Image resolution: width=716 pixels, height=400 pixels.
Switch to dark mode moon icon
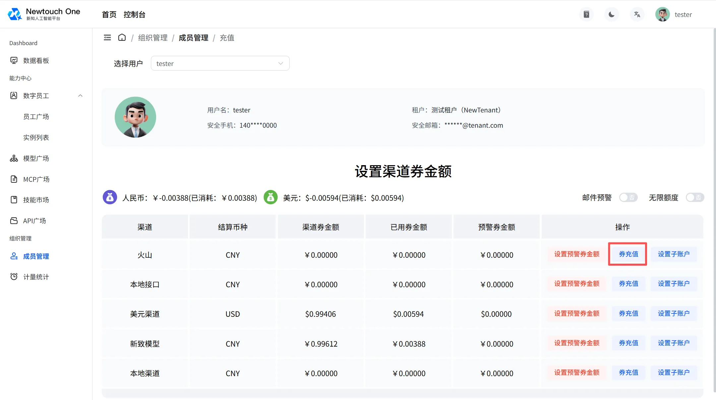[x=612, y=15]
